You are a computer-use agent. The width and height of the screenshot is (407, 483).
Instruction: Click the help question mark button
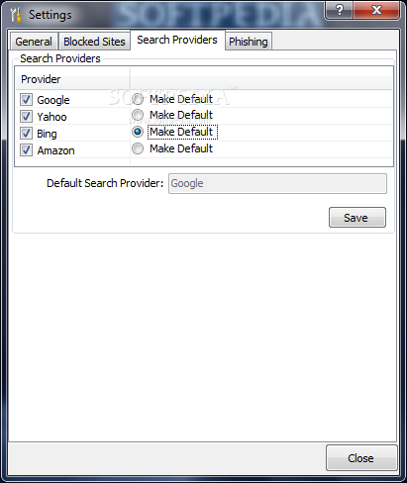pos(340,10)
